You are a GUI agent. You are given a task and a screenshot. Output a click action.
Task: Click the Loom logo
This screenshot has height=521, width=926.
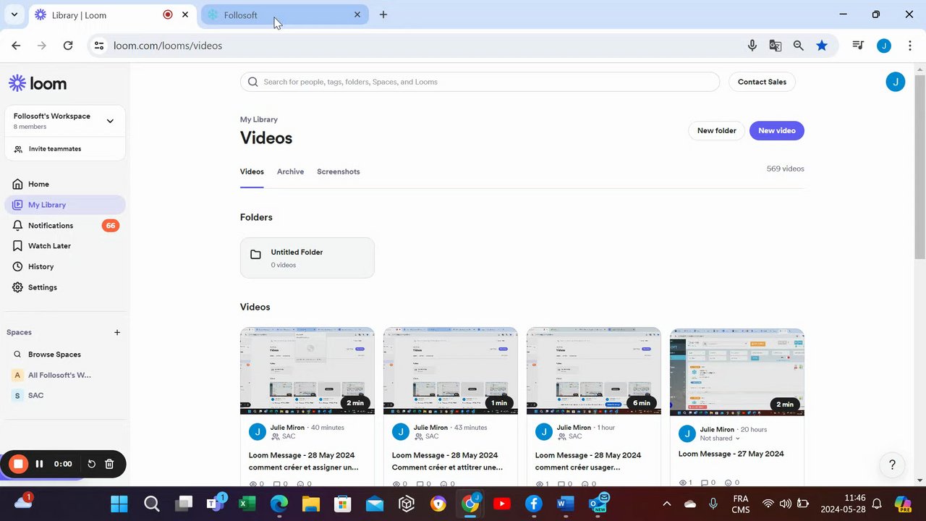pyautogui.click(x=38, y=83)
